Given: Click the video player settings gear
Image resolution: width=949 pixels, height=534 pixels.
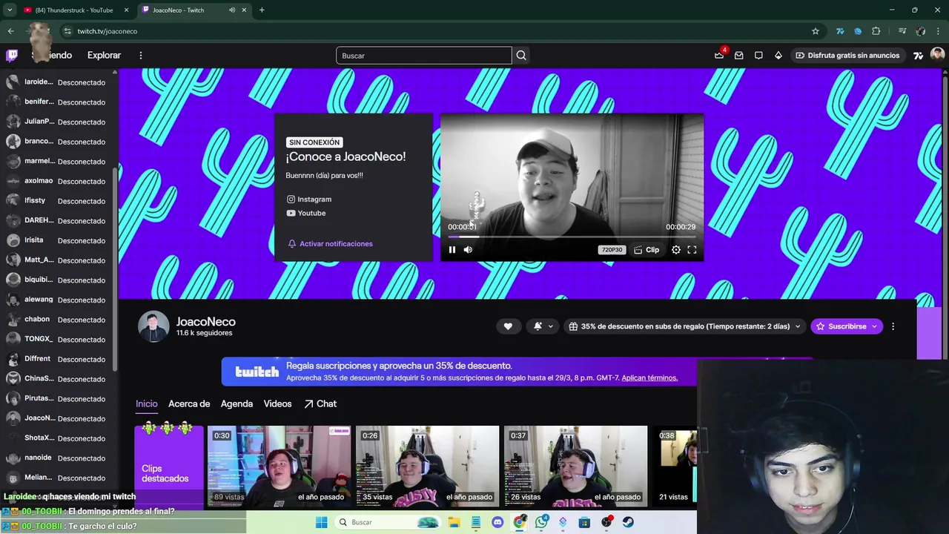Looking at the screenshot, I should [676, 250].
